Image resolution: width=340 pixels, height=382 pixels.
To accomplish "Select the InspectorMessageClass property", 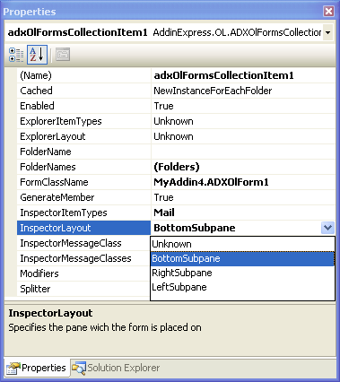I will [83, 243].
